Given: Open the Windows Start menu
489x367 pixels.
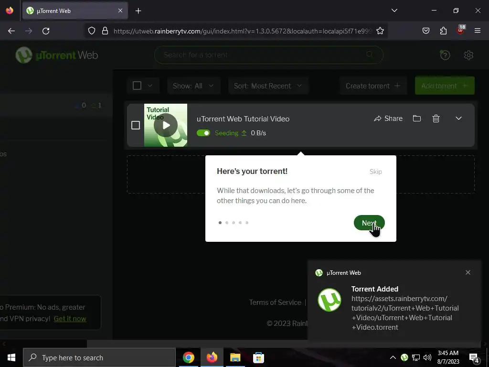Looking at the screenshot, I should coord(11,357).
